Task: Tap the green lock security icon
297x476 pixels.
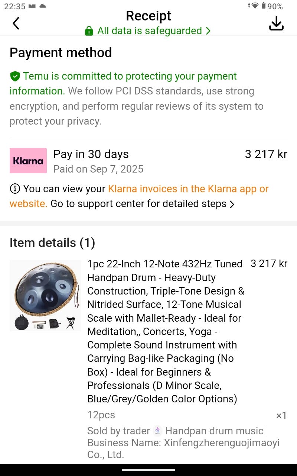Action: click(x=89, y=31)
